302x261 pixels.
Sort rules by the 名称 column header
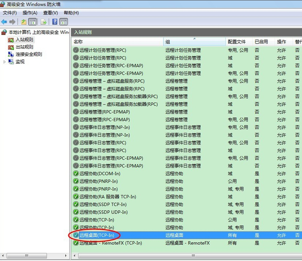click(118, 42)
